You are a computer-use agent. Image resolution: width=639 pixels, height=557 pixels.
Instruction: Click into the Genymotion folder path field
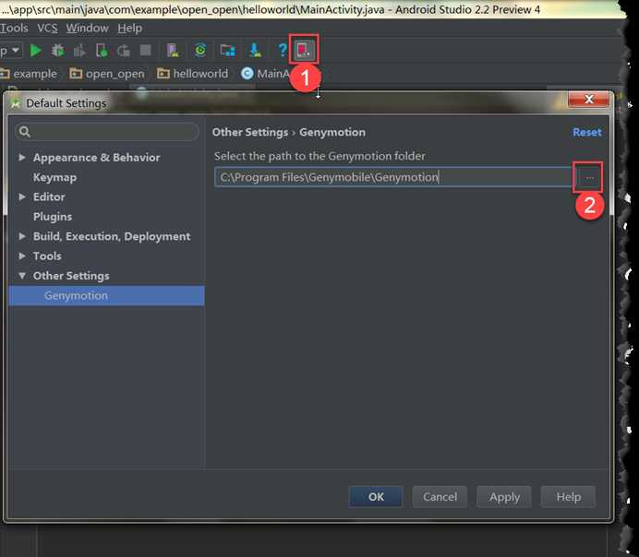pos(393,177)
